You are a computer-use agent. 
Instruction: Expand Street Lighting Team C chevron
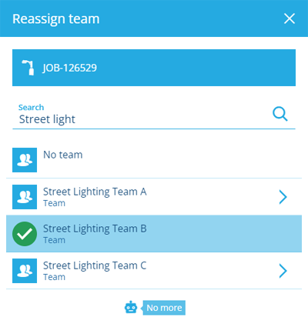[x=283, y=271]
